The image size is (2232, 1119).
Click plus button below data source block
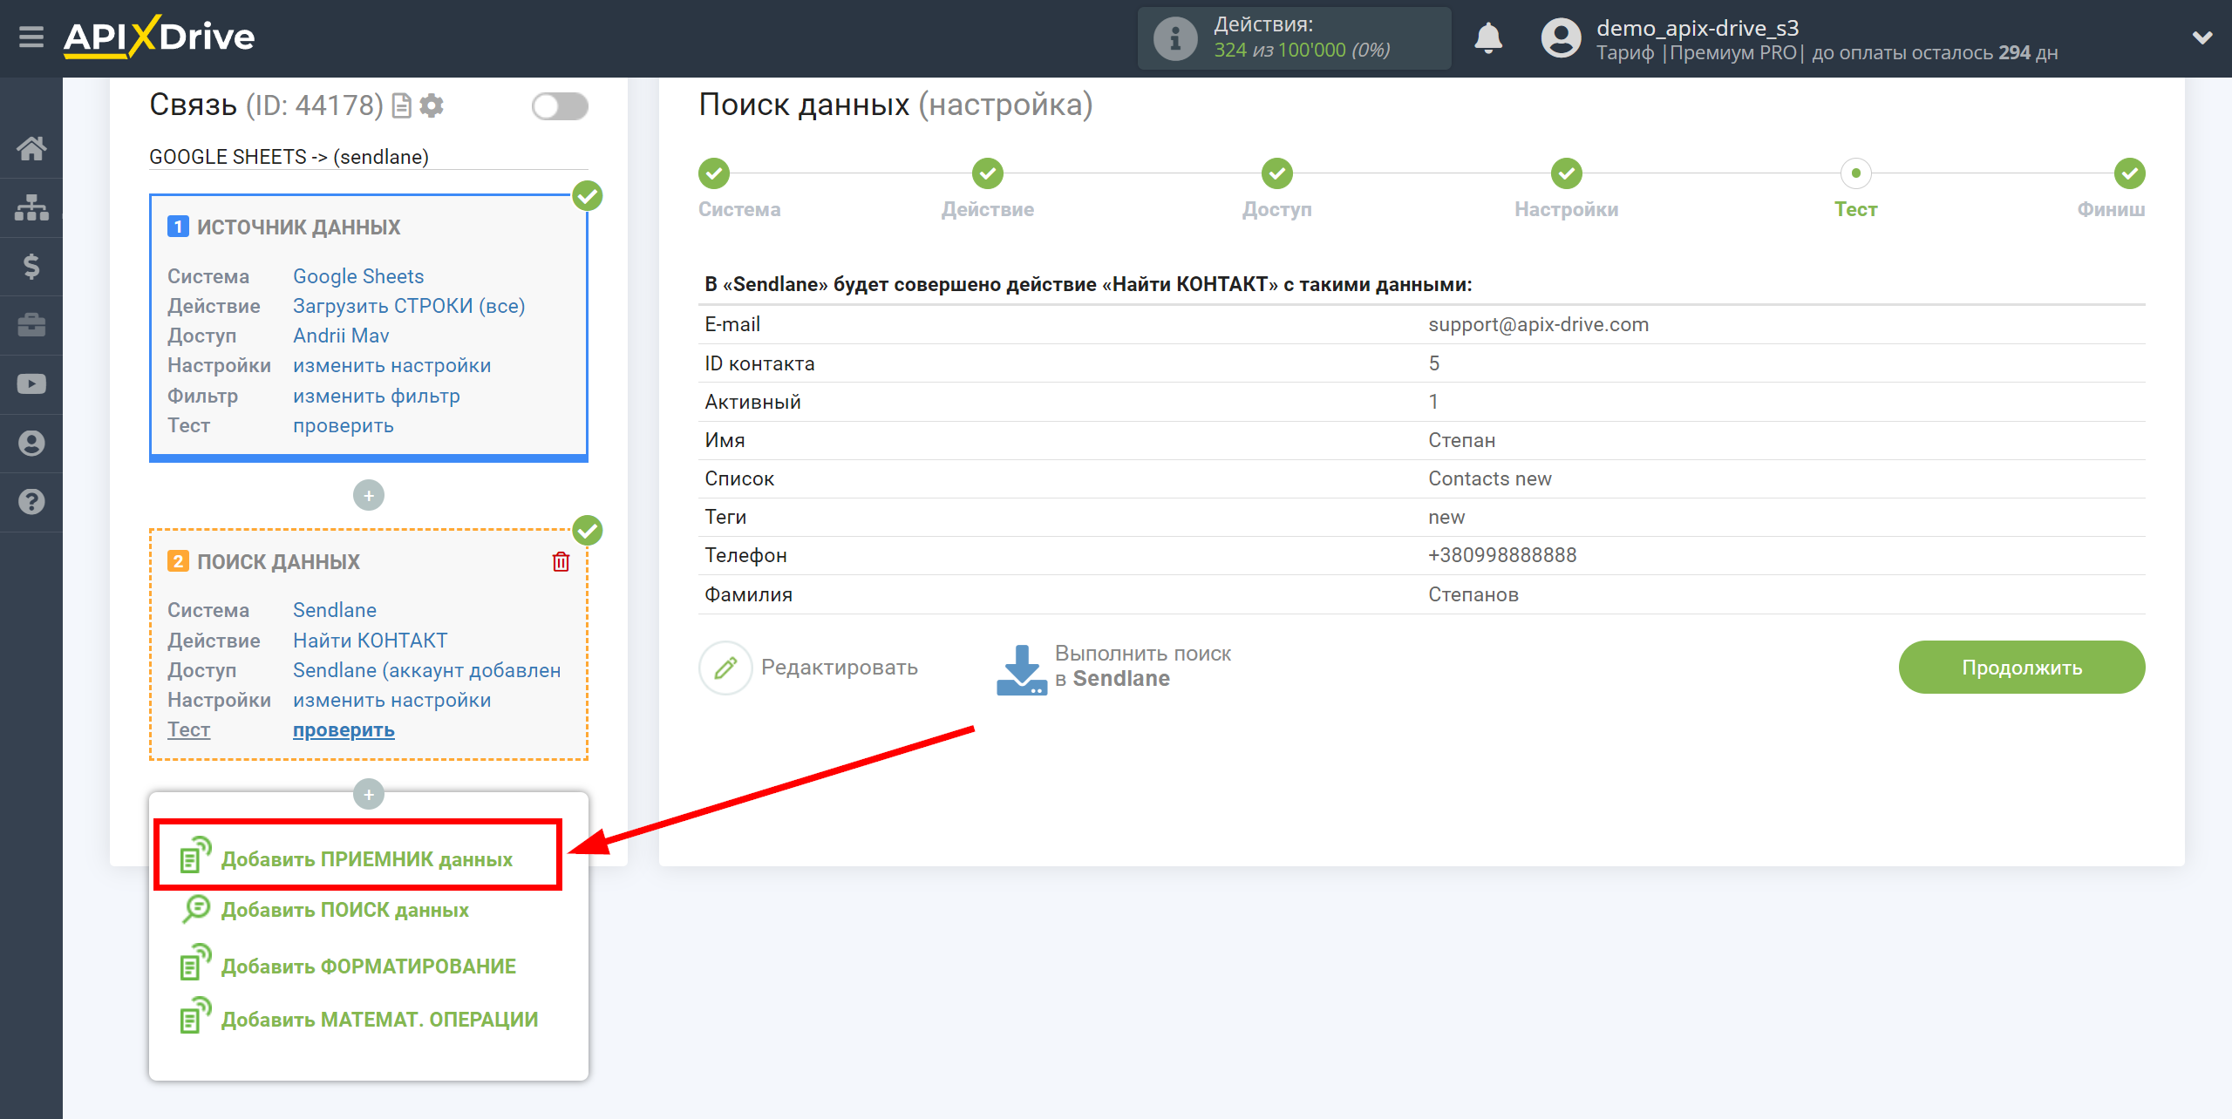point(369,496)
